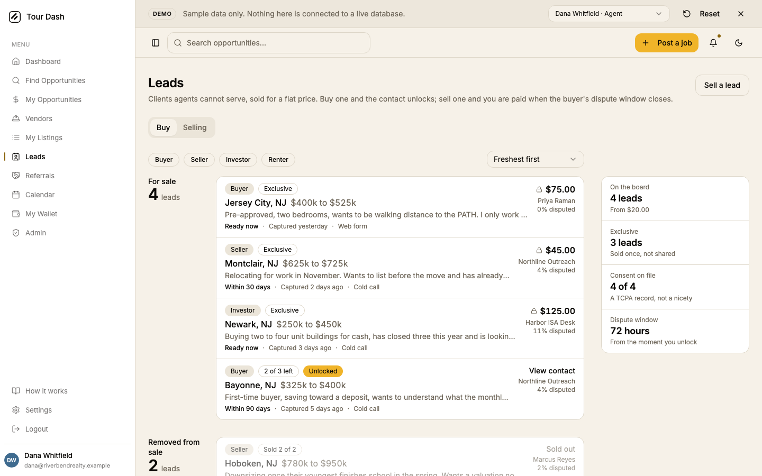762x476 pixels.
Task: Log out via the logout icon
Action: tap(16, 429)
